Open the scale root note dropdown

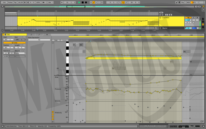[x=12, y=56]
